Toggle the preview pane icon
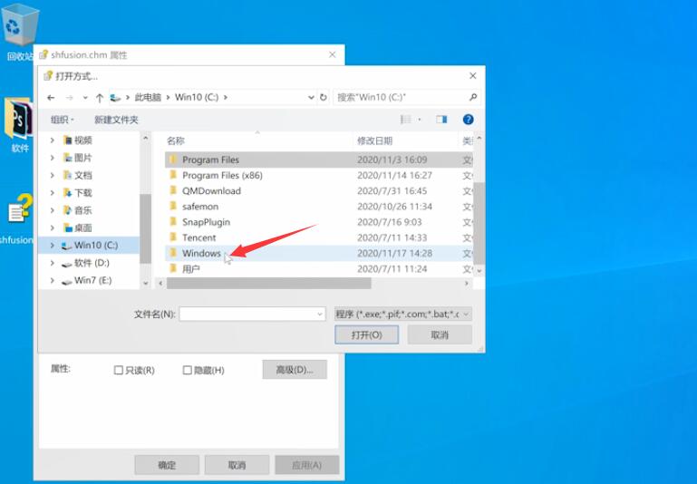The image size is (697, 484). point(441,119)
